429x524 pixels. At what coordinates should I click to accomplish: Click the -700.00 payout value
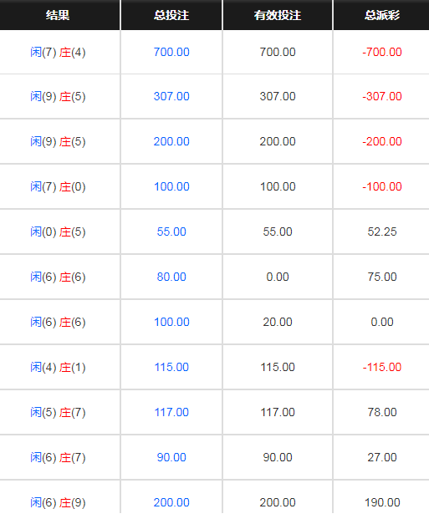coord(382,52)
